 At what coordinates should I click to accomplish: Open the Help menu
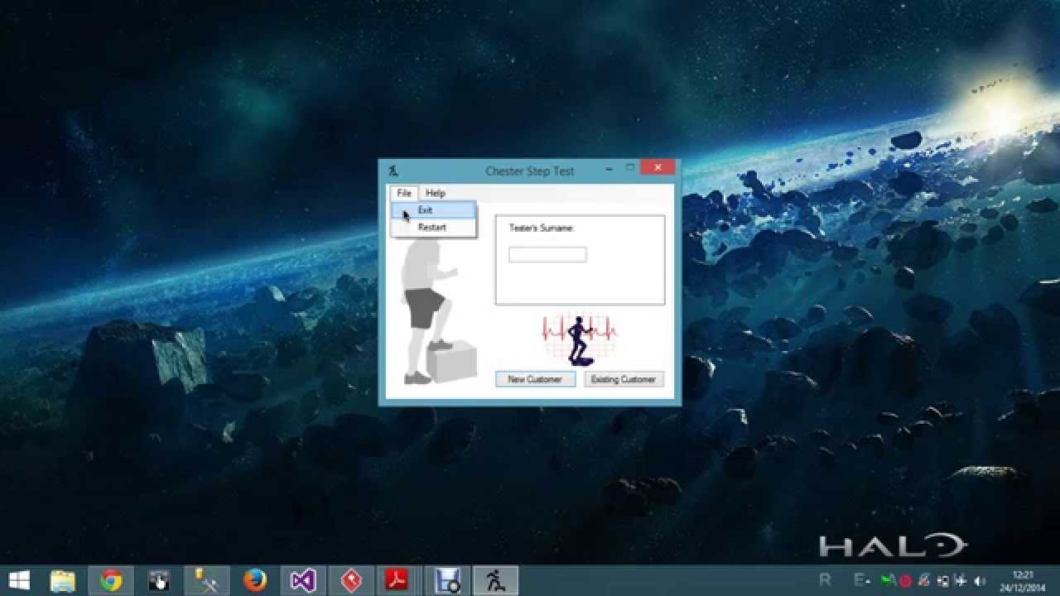tap(436, 193)
